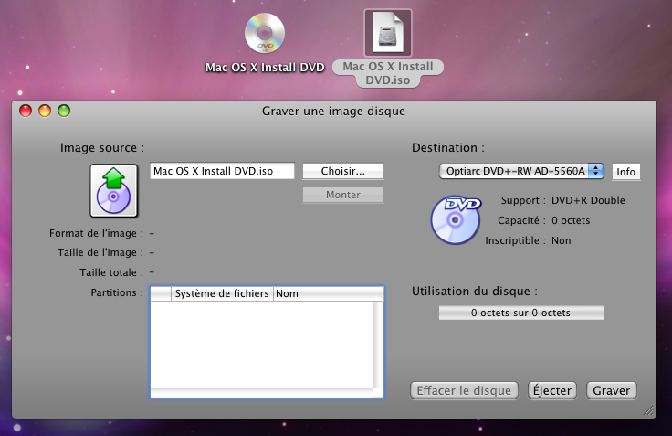Click the Format de l'image label
The image size is (672, 436).
[x=96, y=233]
